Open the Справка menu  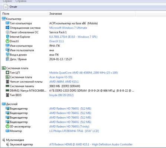tap(21, 1)
